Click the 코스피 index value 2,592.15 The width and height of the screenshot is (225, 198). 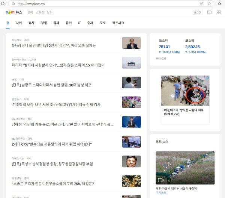192,47
